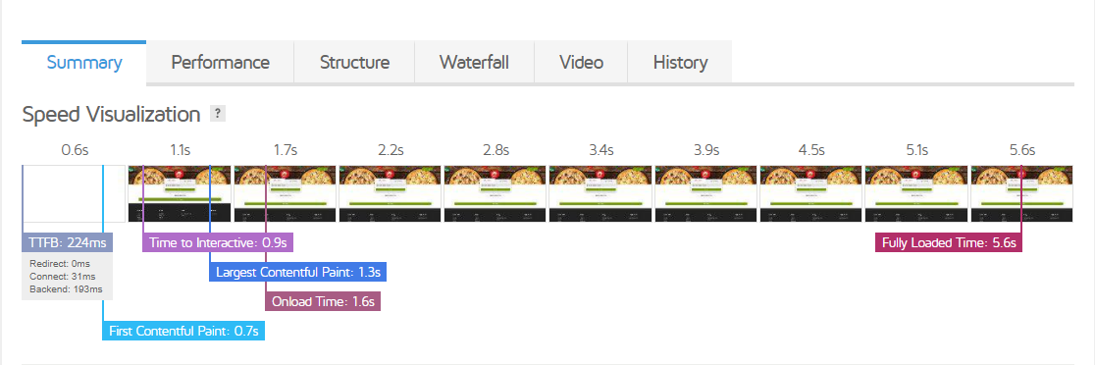Click the Time to Interactive 0.9s label
This screenshot has width=1095, height=365.
click(218, 243)
